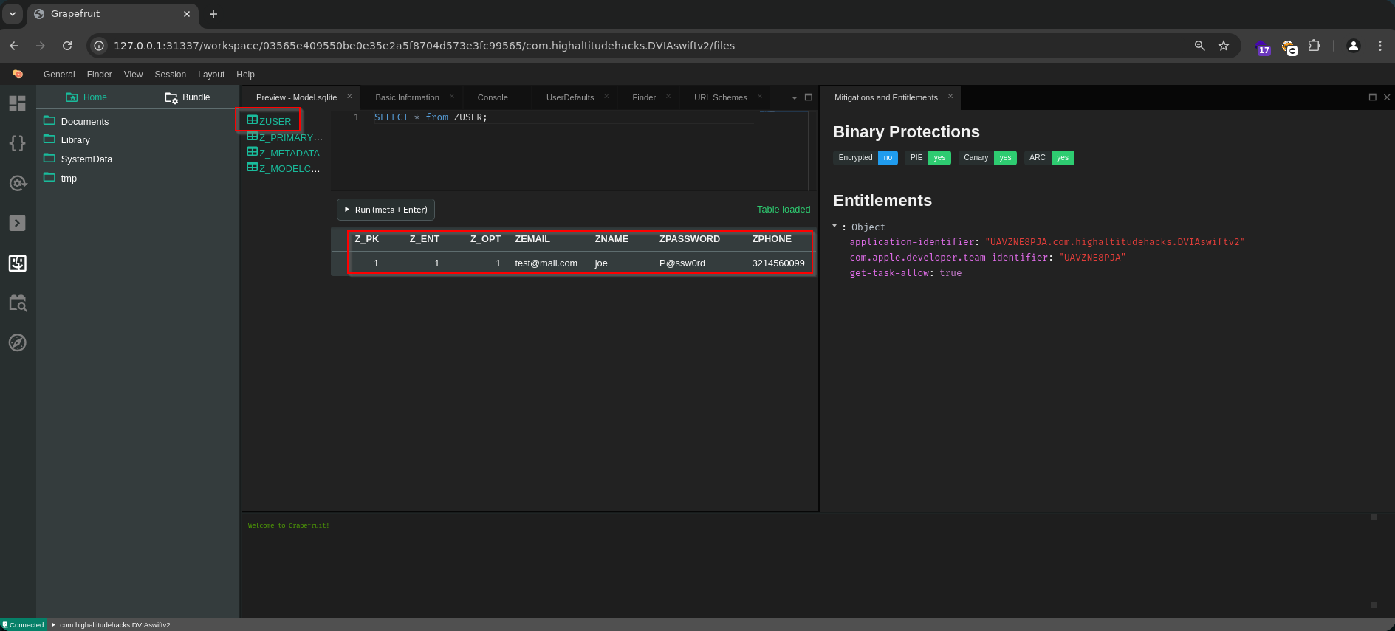Open the Z_PRIMARY... table
1395x631 pixels.
[x=285, y=137]
